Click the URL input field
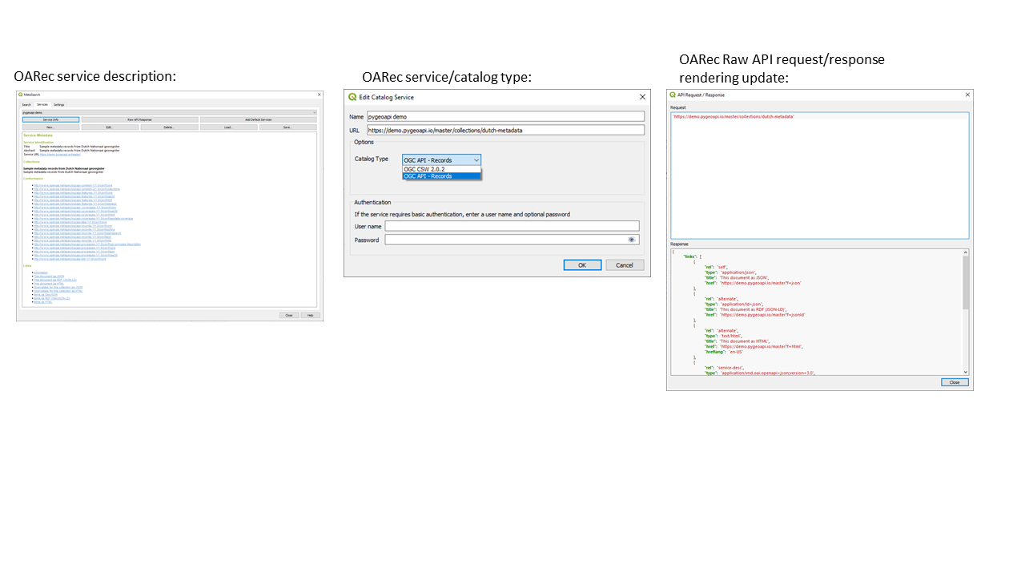The height and width of the screenshot is (577, 1025). [x=505, y=130]
